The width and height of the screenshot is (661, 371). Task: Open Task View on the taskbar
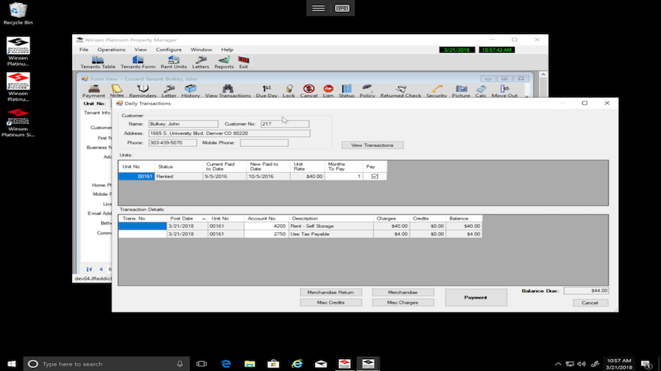point(201,364)
